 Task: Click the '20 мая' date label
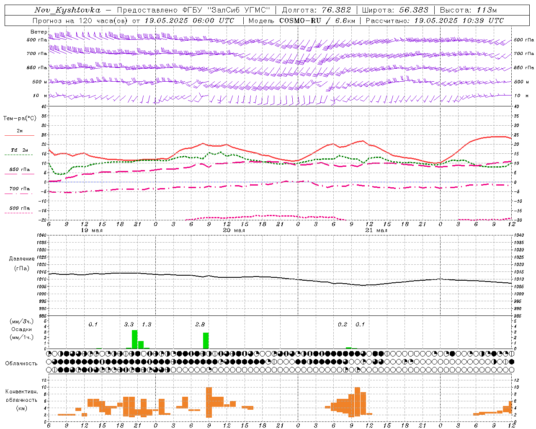(234, 230)
